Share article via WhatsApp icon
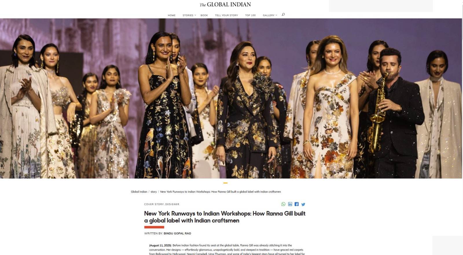The width and height of the screenshot is (463, 255). (x=283, y=204)
